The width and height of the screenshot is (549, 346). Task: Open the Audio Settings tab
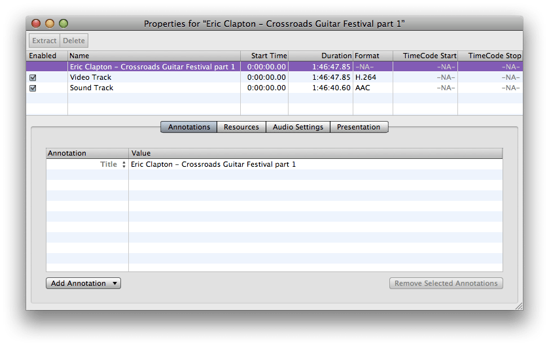[298, 127]
